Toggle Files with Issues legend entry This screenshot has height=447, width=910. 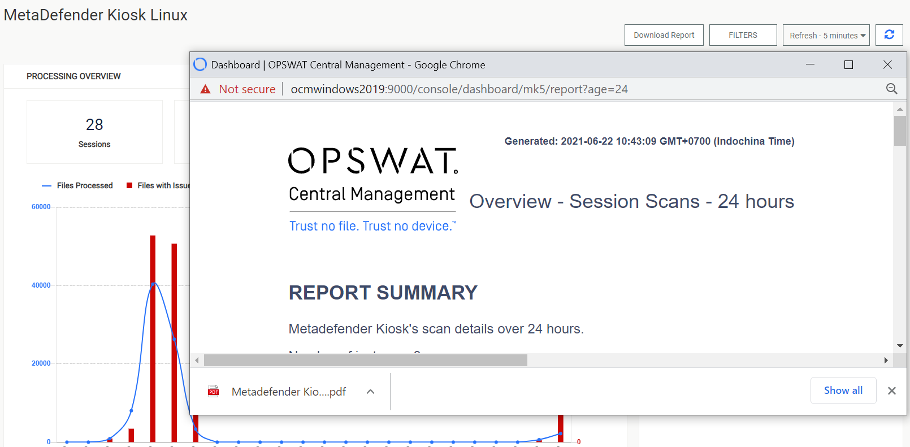click(x=158, y=185)
